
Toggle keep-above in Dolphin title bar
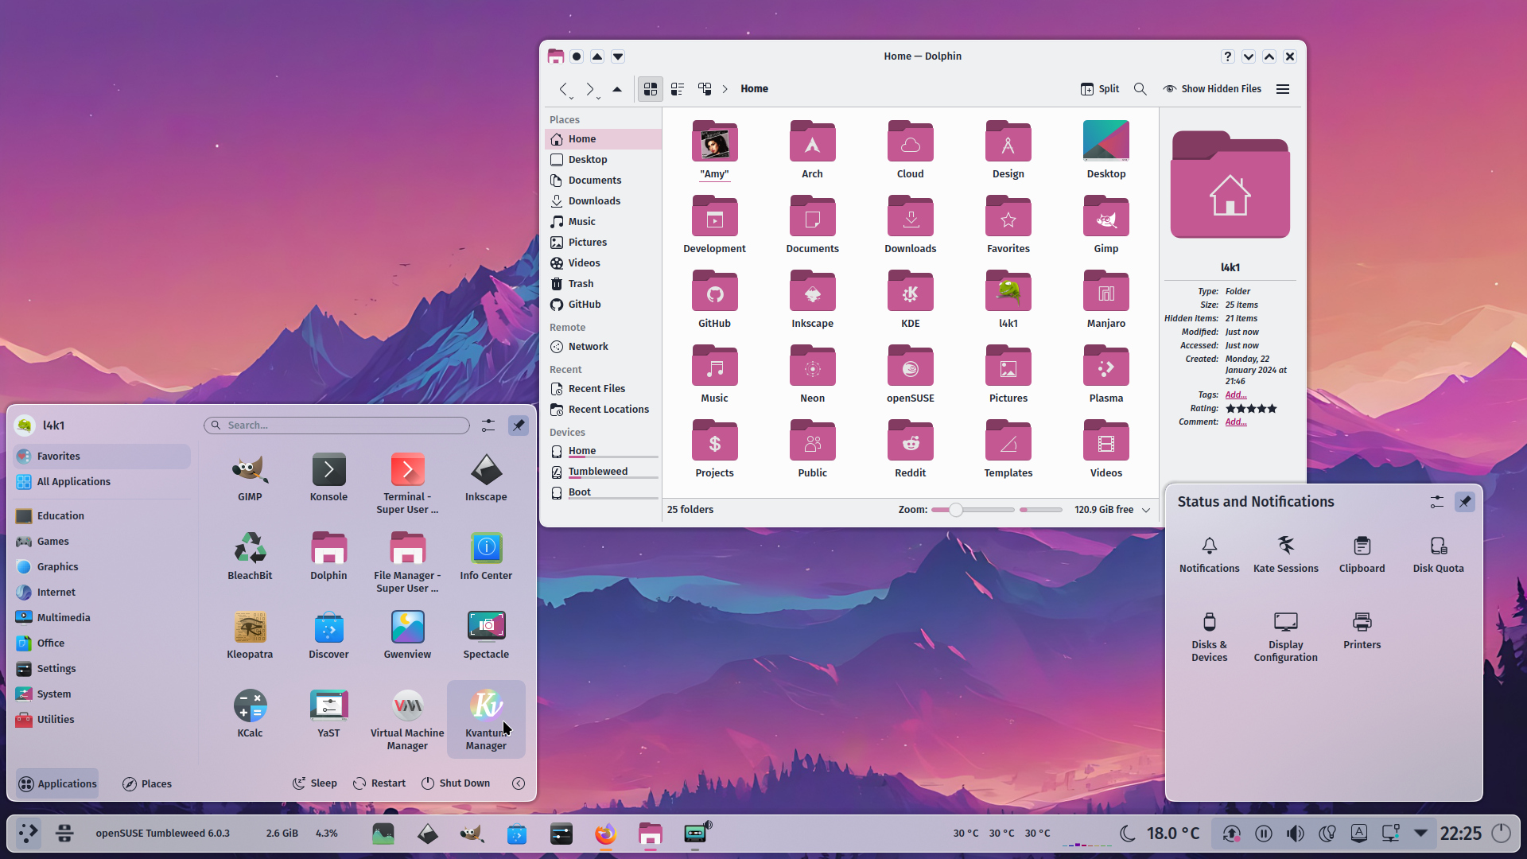coord(597,56)
